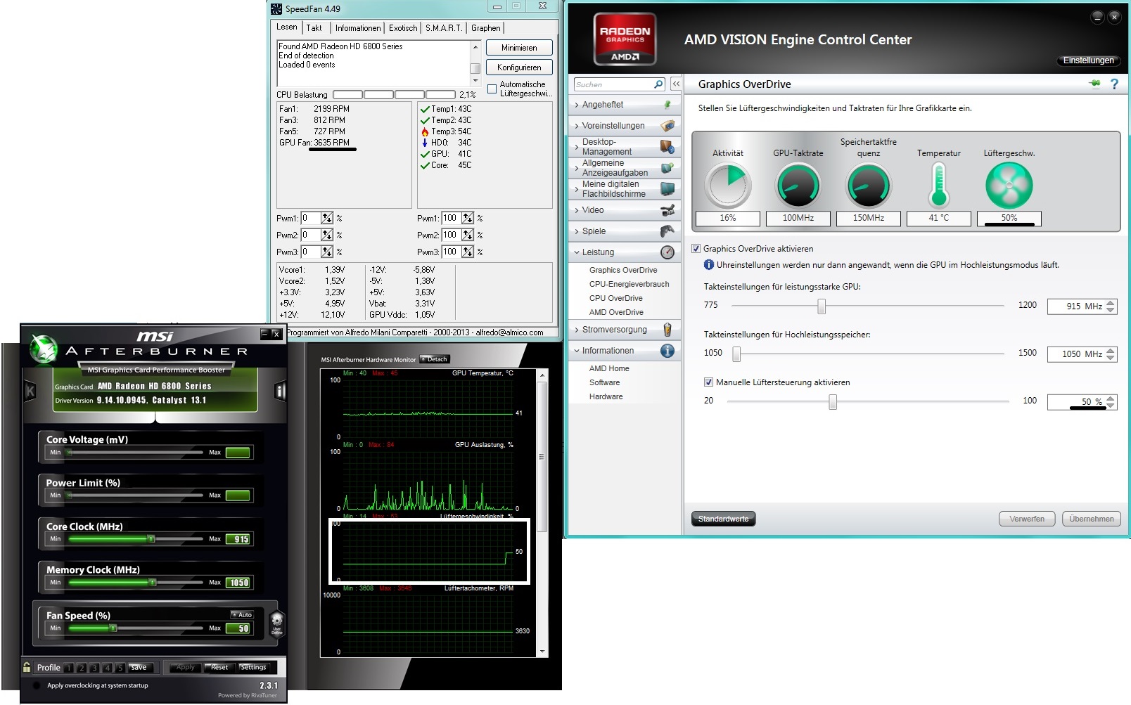1131x705 pixels.
Task: Switch to the Takt tab in SpeedFan
Action: coord(314,28)
